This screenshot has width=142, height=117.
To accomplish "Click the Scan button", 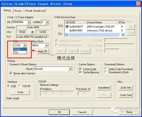I will click(20, 92).
